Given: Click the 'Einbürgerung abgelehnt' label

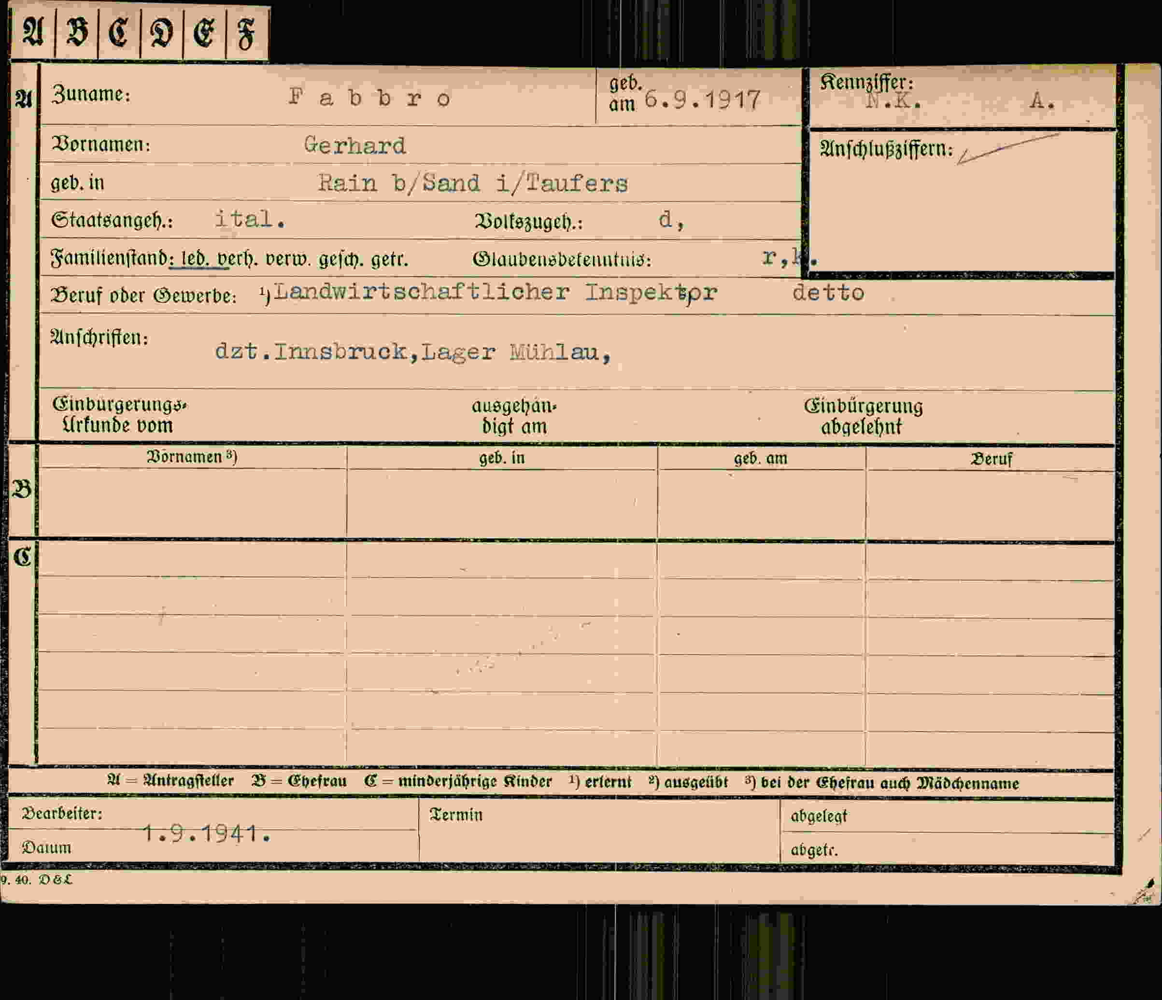Looking at the screenshot, I should (863, 417).
